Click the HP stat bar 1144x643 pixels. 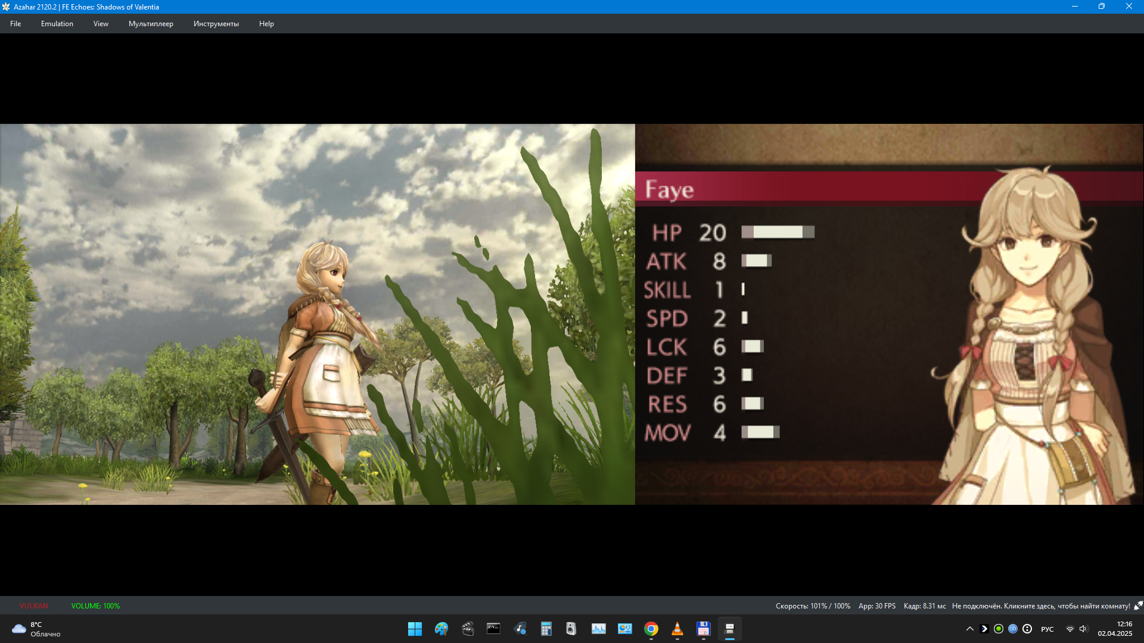coord(778,232)
